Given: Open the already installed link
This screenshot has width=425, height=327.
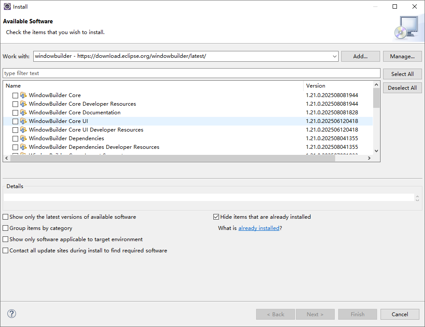Looking at the screenshot, I should click(259, 228).
